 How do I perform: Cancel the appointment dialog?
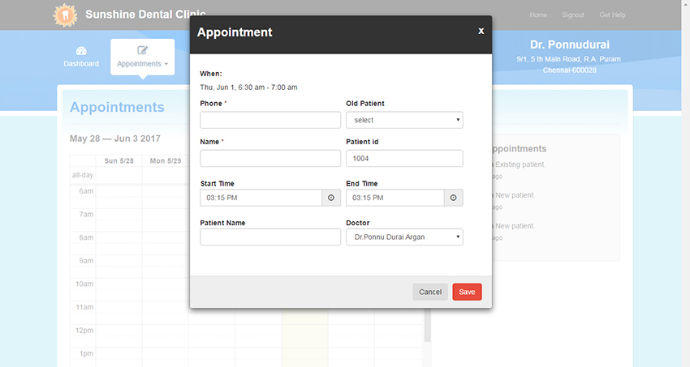tap(429, 292)
